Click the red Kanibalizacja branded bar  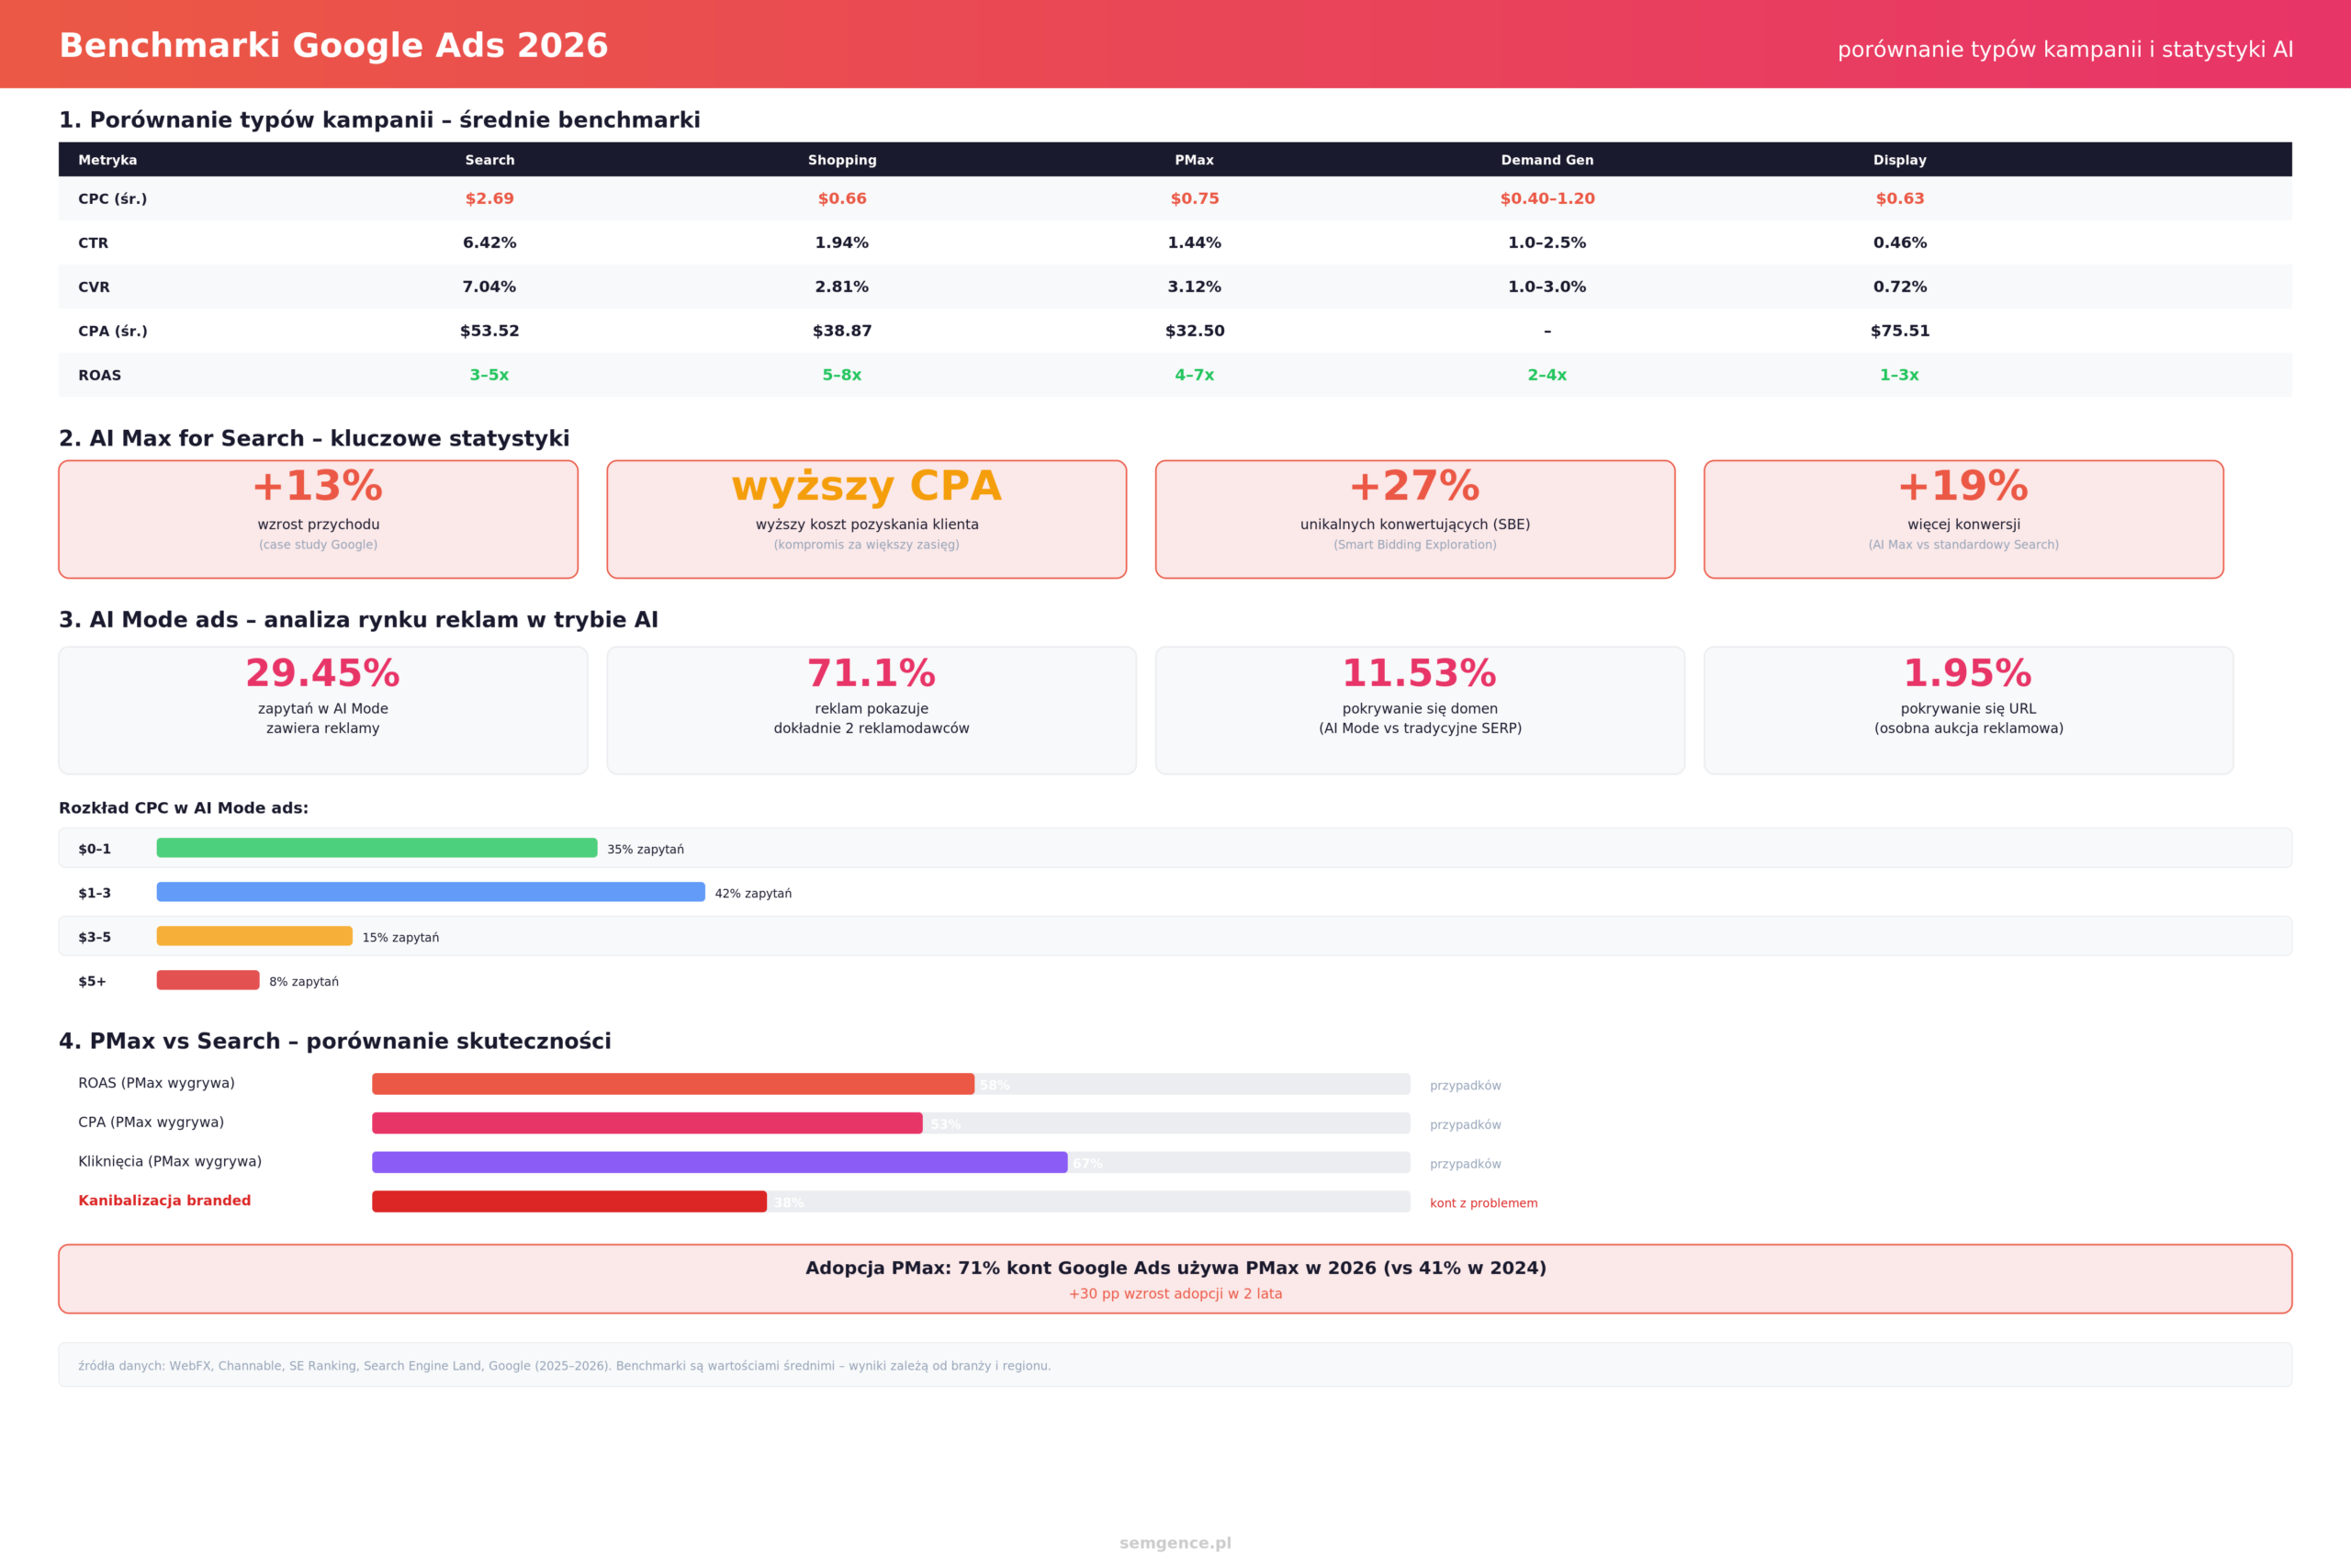click(568, 1202)
